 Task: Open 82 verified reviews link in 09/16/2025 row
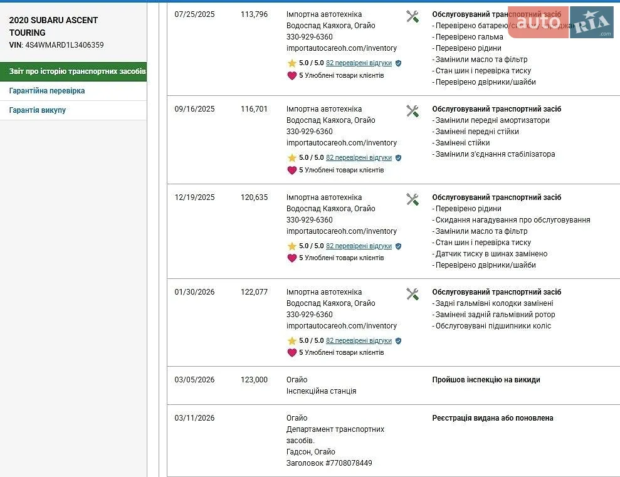(359, 157)
